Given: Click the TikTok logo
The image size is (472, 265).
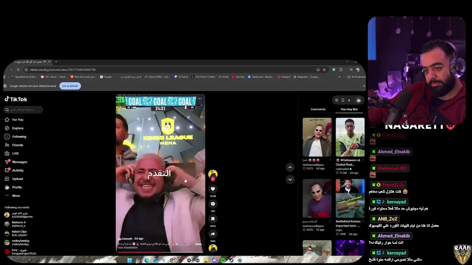Looking at the screenshot, I should (16, 99).
